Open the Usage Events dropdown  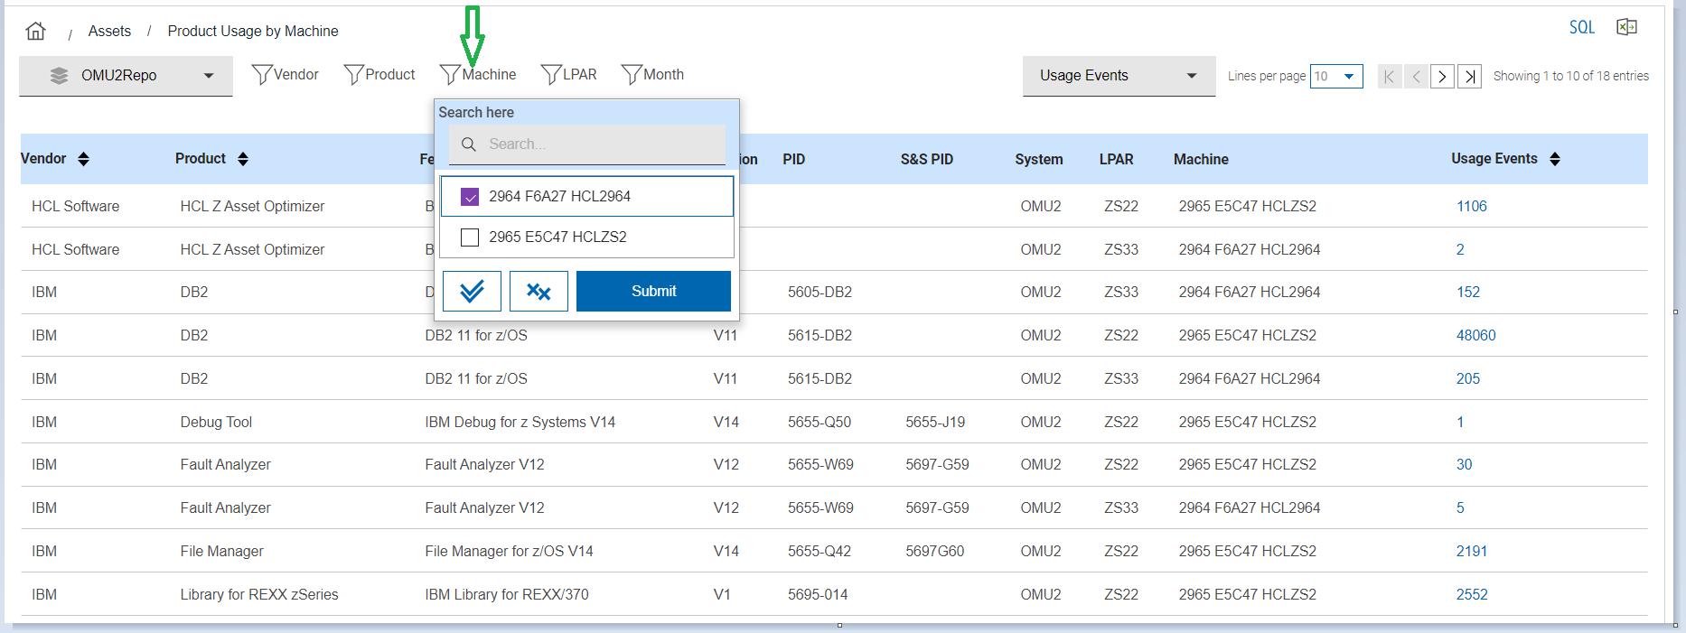[1118, 76]
